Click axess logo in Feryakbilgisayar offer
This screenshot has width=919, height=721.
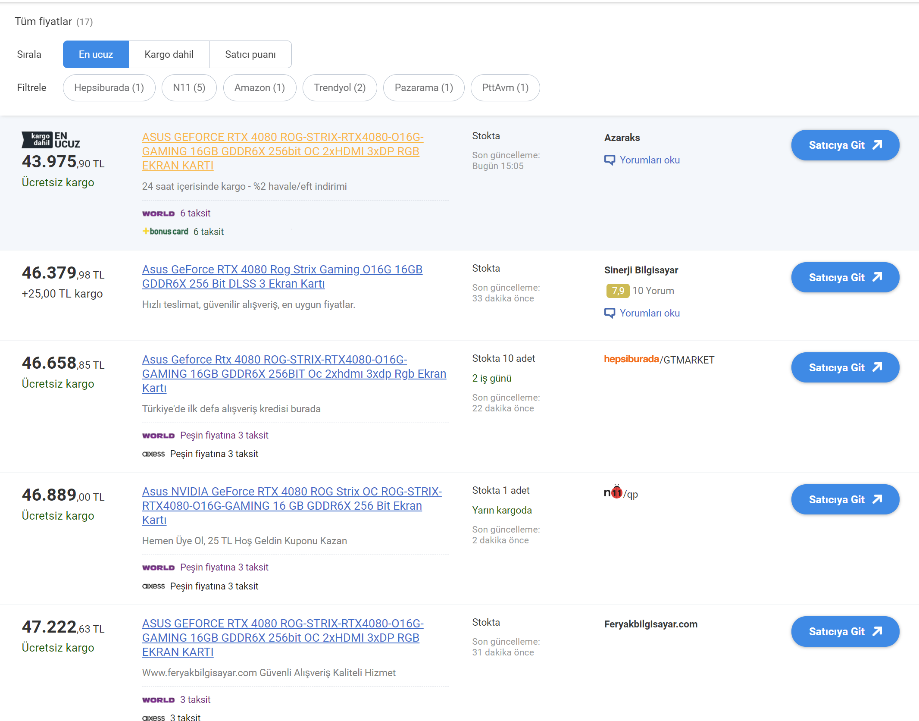(x=153, y=718)
